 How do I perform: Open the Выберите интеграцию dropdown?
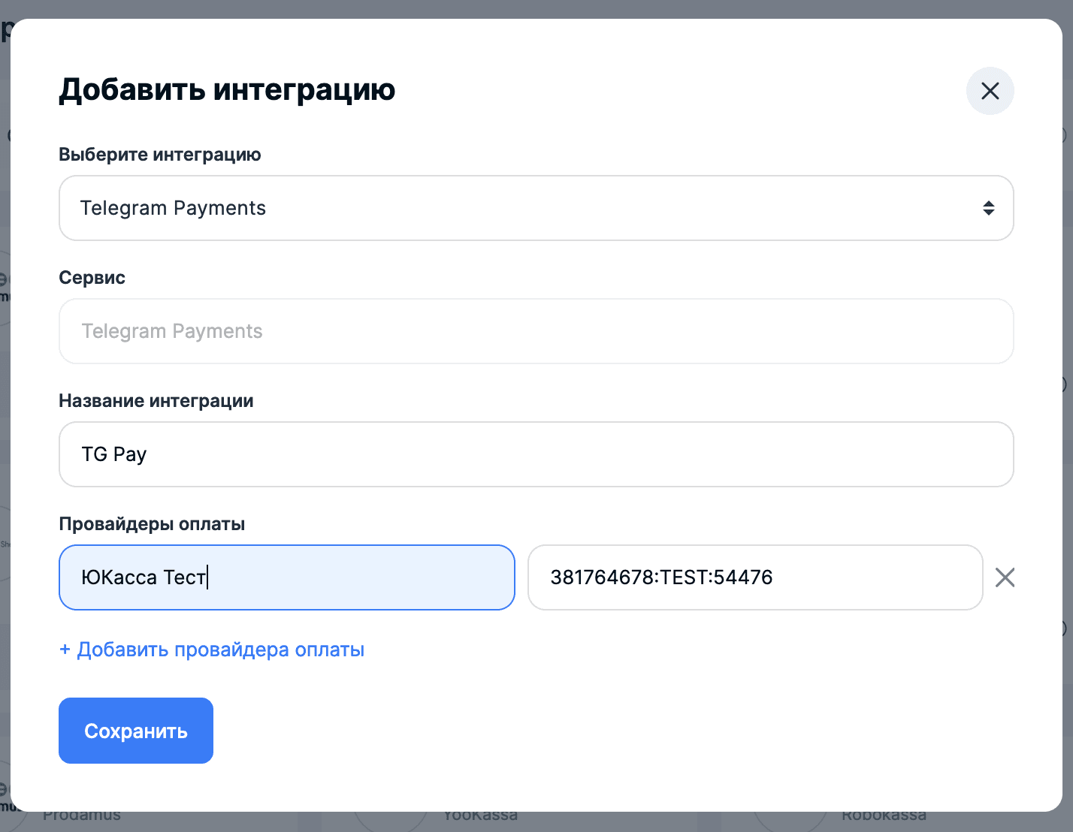535,208
